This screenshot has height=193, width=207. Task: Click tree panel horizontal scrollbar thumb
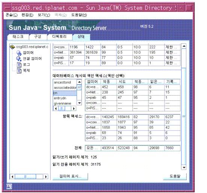click(25, 176)
